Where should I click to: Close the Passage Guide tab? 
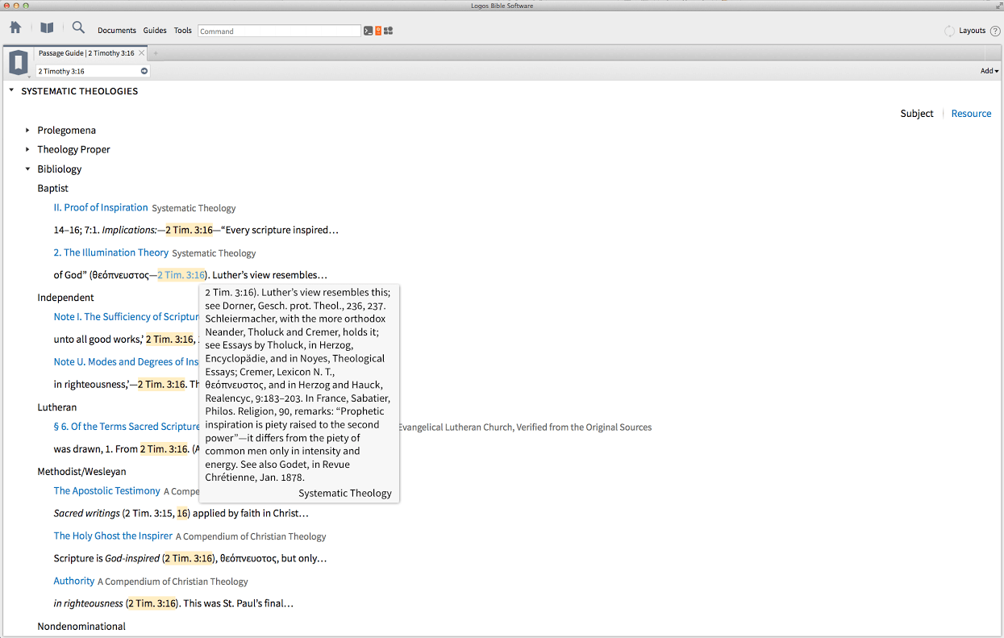pyautogui.click(x=142, y=53)
